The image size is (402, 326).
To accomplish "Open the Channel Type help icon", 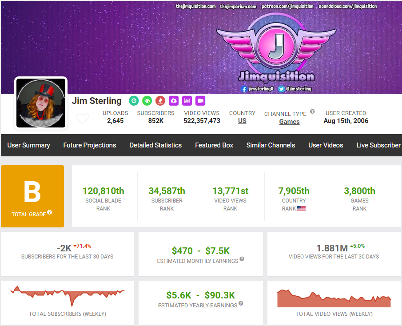I will (312, 111).
